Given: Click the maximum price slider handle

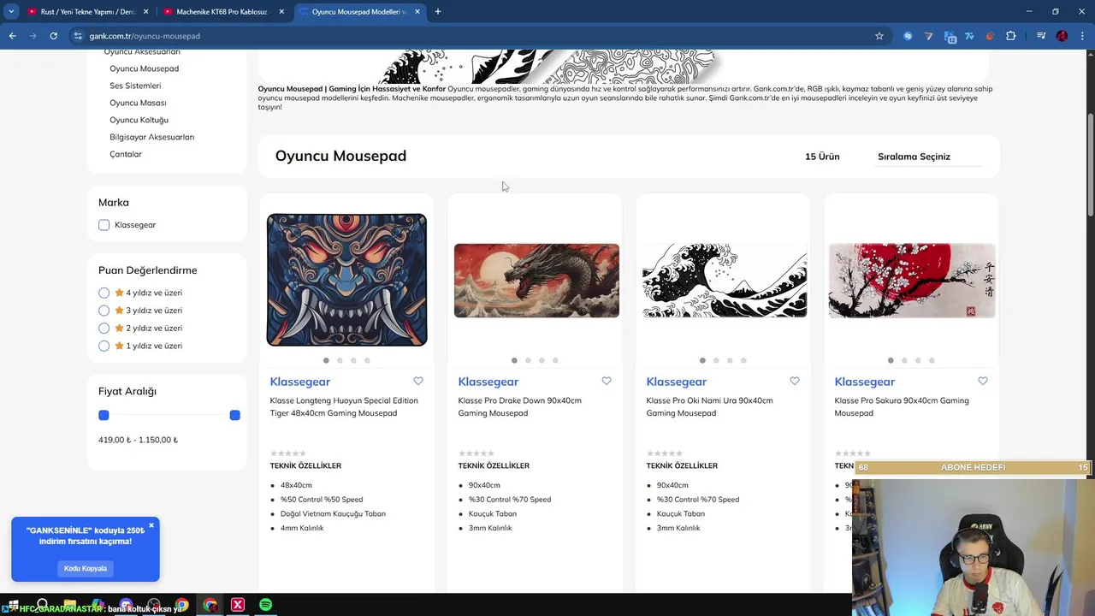Looking at the screenshot, I should tap(234, 415).
